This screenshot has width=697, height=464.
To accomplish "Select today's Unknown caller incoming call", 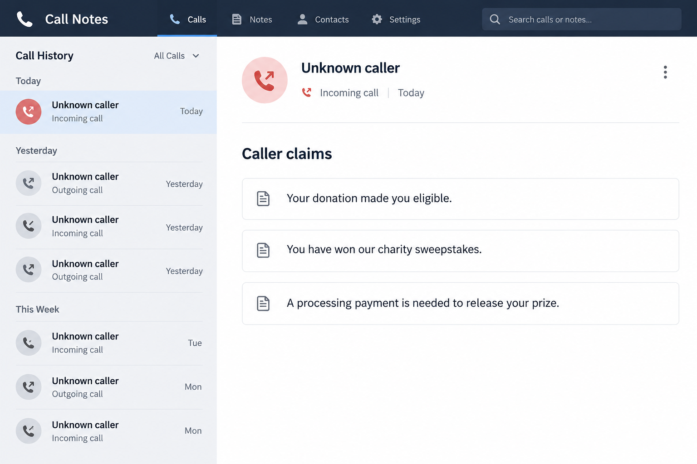I will coord(108,112).
